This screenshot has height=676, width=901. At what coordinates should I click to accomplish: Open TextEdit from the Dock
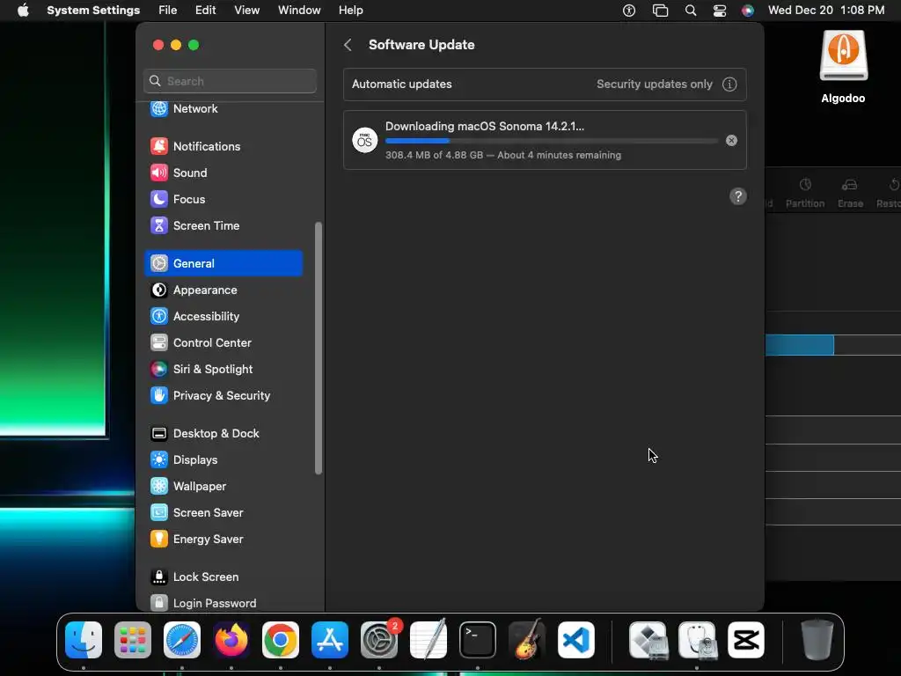429,640
